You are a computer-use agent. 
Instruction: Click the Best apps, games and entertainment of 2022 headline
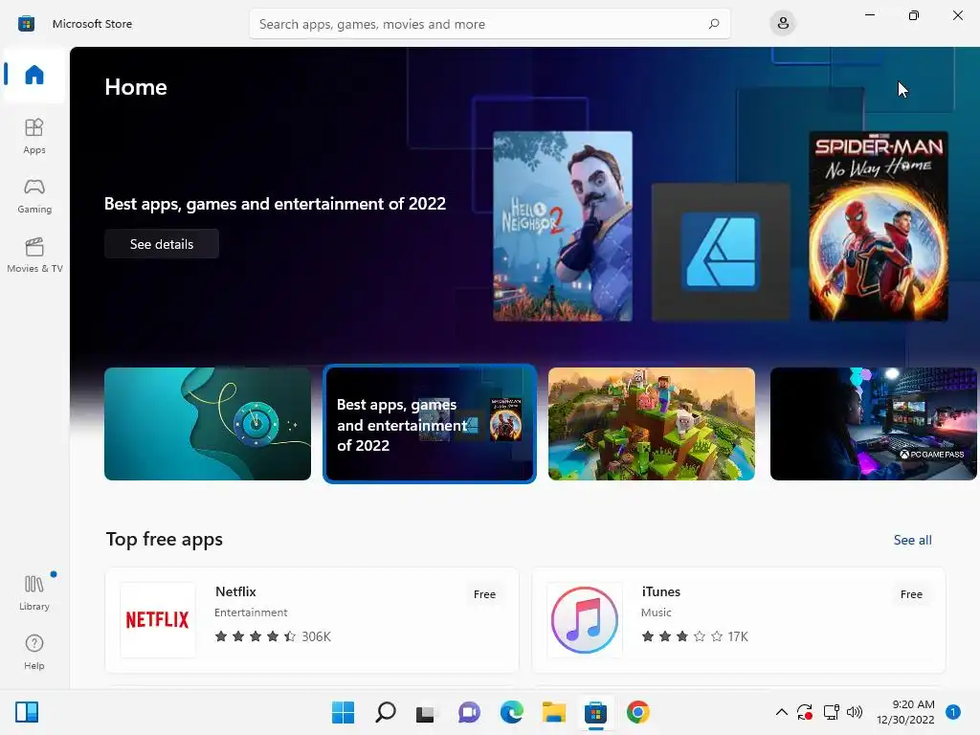(275, 204)
